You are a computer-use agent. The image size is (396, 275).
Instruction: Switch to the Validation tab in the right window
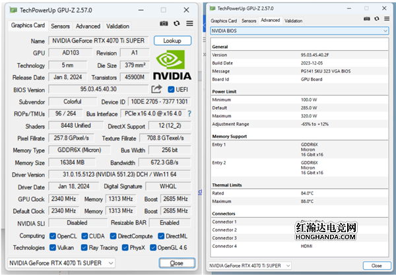pos(293,20)
